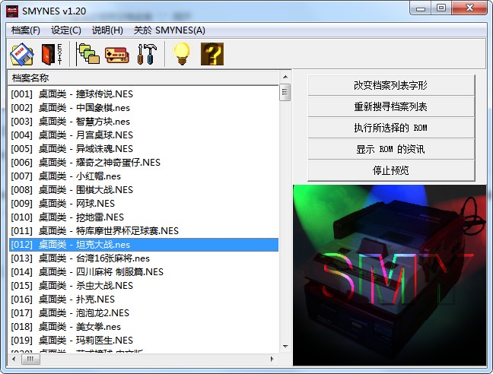493x374 pixels.
Task: Select [007] 小红帽.nes row
Action: [x=144, y=176]
